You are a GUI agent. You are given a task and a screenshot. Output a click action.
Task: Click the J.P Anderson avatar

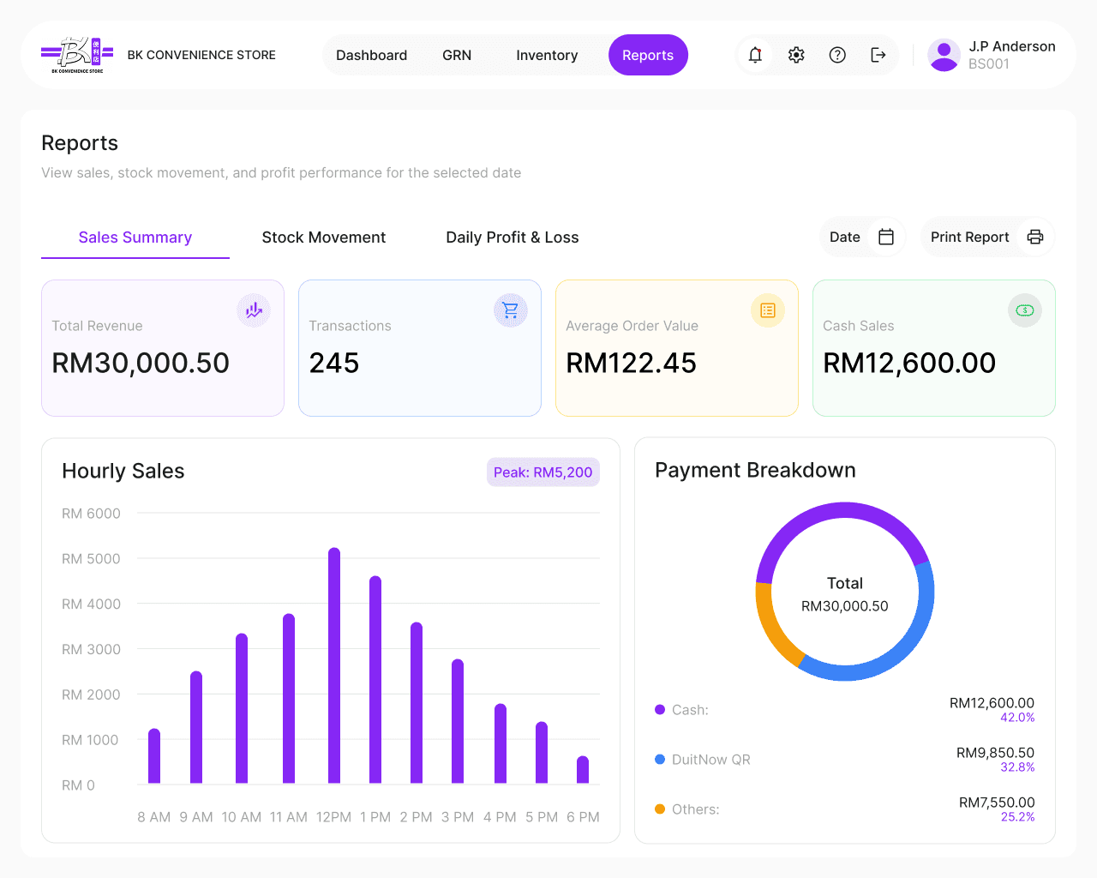click(x=944, y=55)
